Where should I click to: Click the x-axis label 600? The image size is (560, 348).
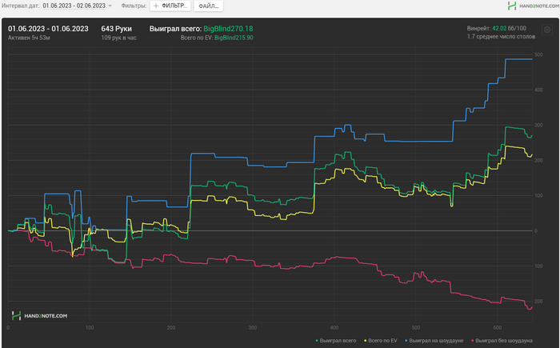[497, 328]
